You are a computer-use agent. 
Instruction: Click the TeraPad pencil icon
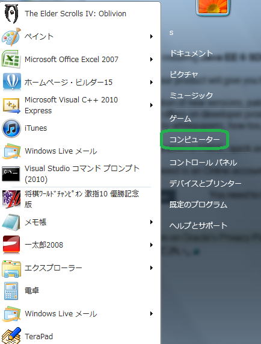pos(11,336)
